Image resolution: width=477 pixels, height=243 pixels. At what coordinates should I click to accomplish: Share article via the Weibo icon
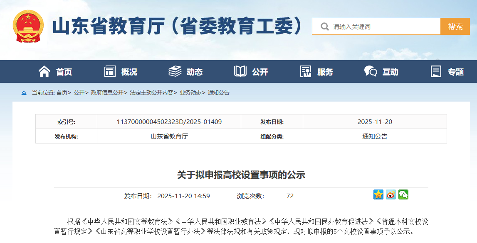click(390, 194)
